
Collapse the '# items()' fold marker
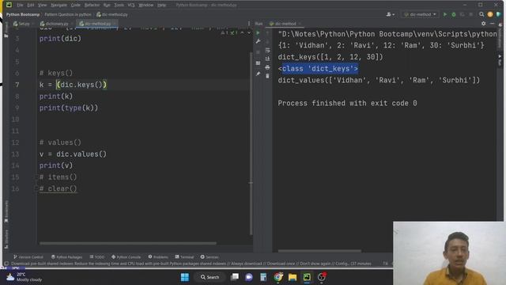(36, 177)
